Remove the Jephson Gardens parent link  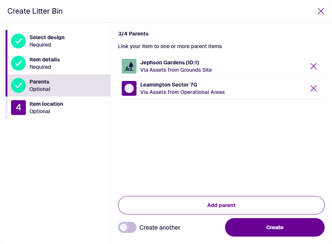point(313,66)
